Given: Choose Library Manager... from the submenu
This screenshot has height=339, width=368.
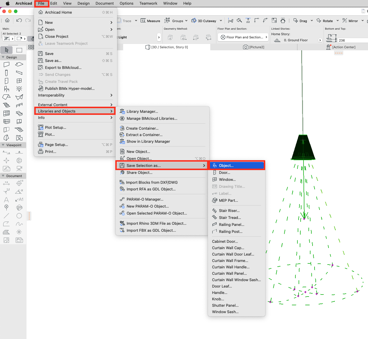Looking at the screenshot, I should point(142,112).
